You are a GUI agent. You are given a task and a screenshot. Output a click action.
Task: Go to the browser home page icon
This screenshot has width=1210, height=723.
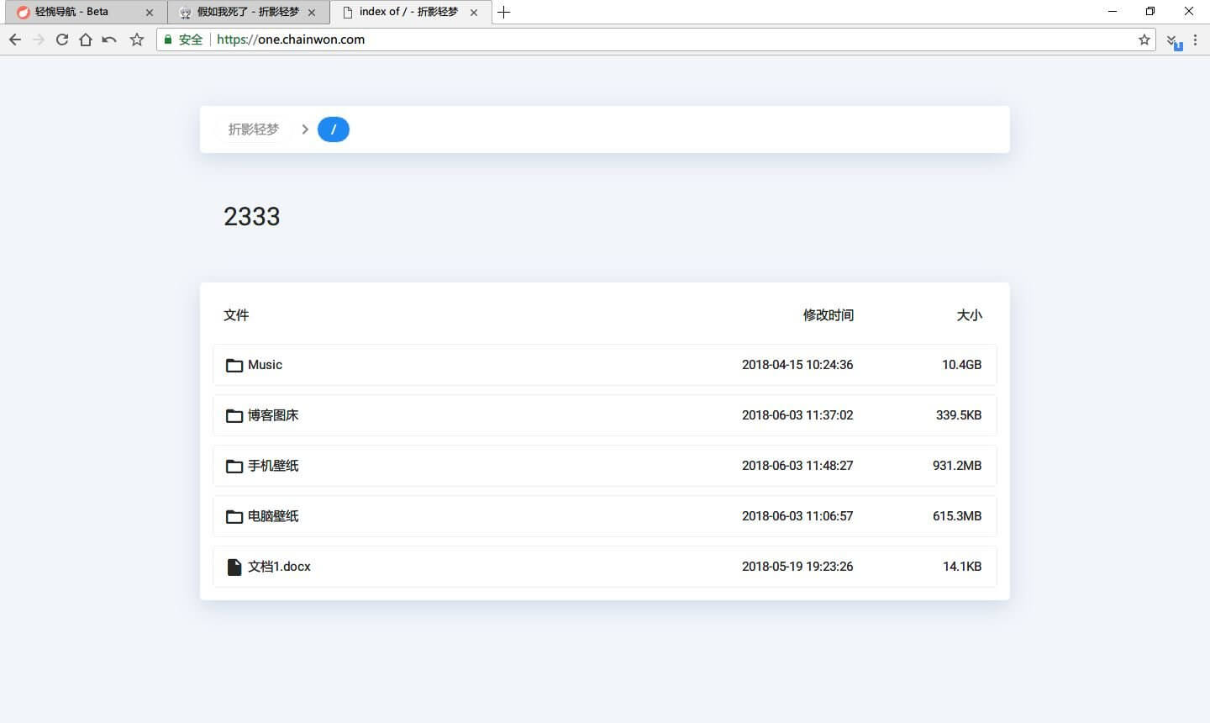click(x=86, y=40)
